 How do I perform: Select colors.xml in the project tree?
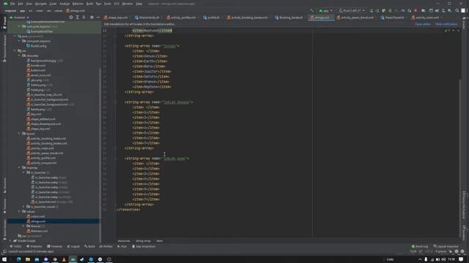click(37, 216)
